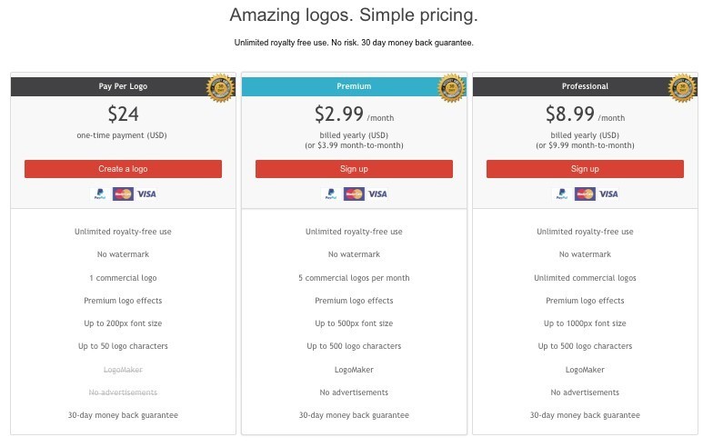Image resolution: width=713 pixels, height=447 pixels.
Task: Click money back seal on Professional header
Action: click(682, 87)
